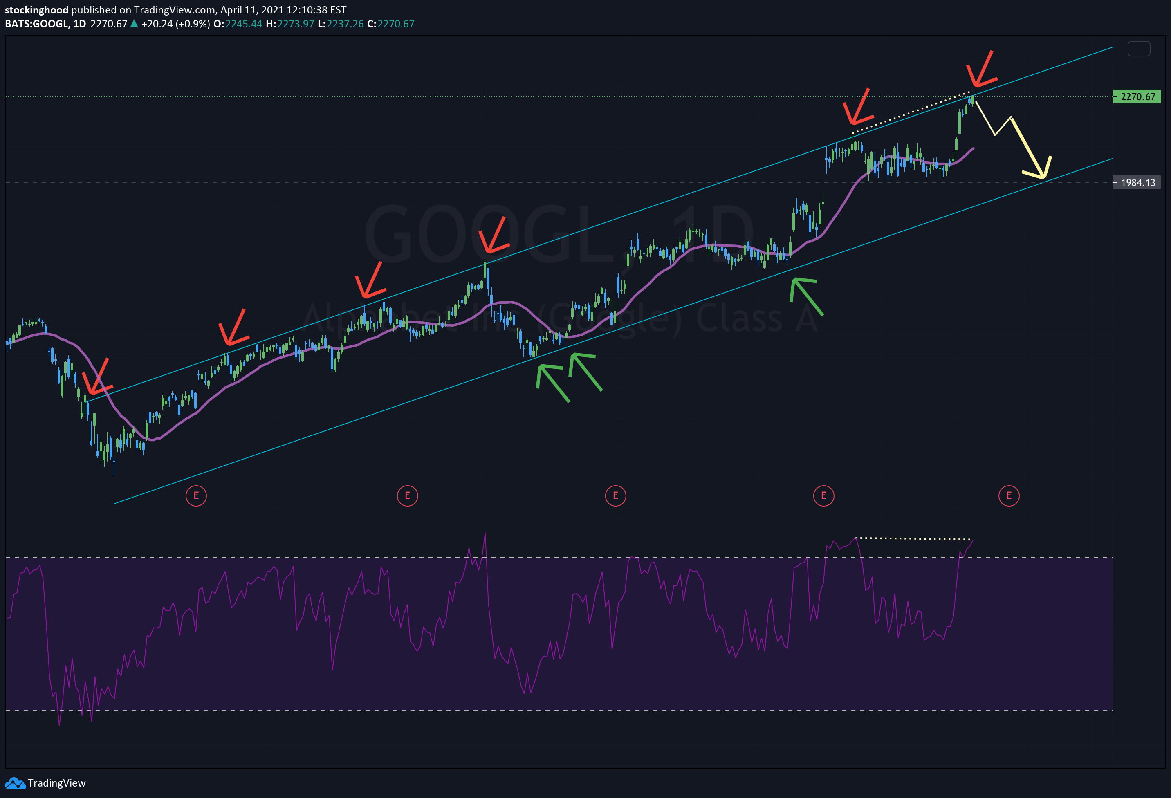This screenshot has width=1171, height=798.
Task: Click the TradingView wordmark beside the logo
Action: (56, 783)
